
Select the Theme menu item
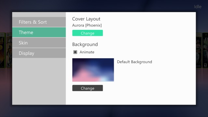point(39,32)
